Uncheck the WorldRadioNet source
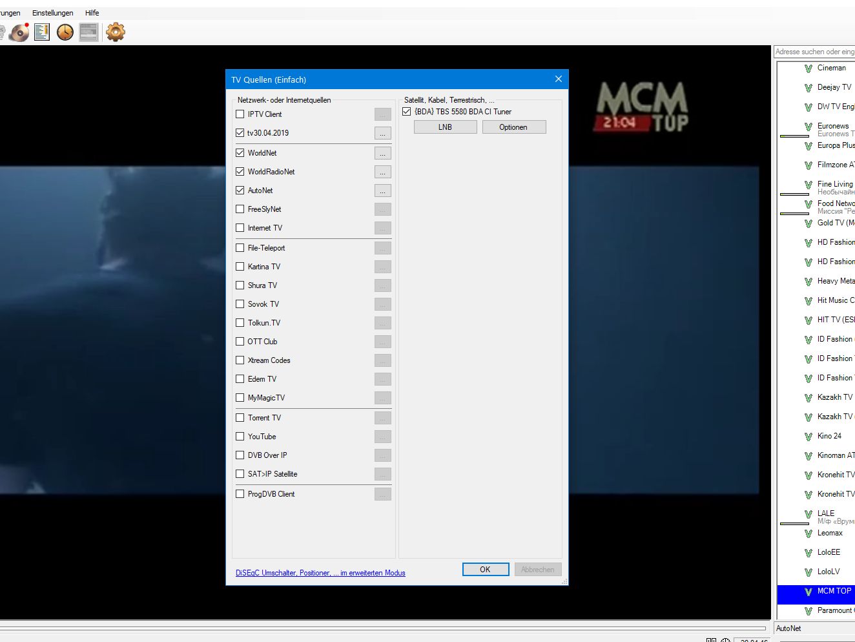 240,172
